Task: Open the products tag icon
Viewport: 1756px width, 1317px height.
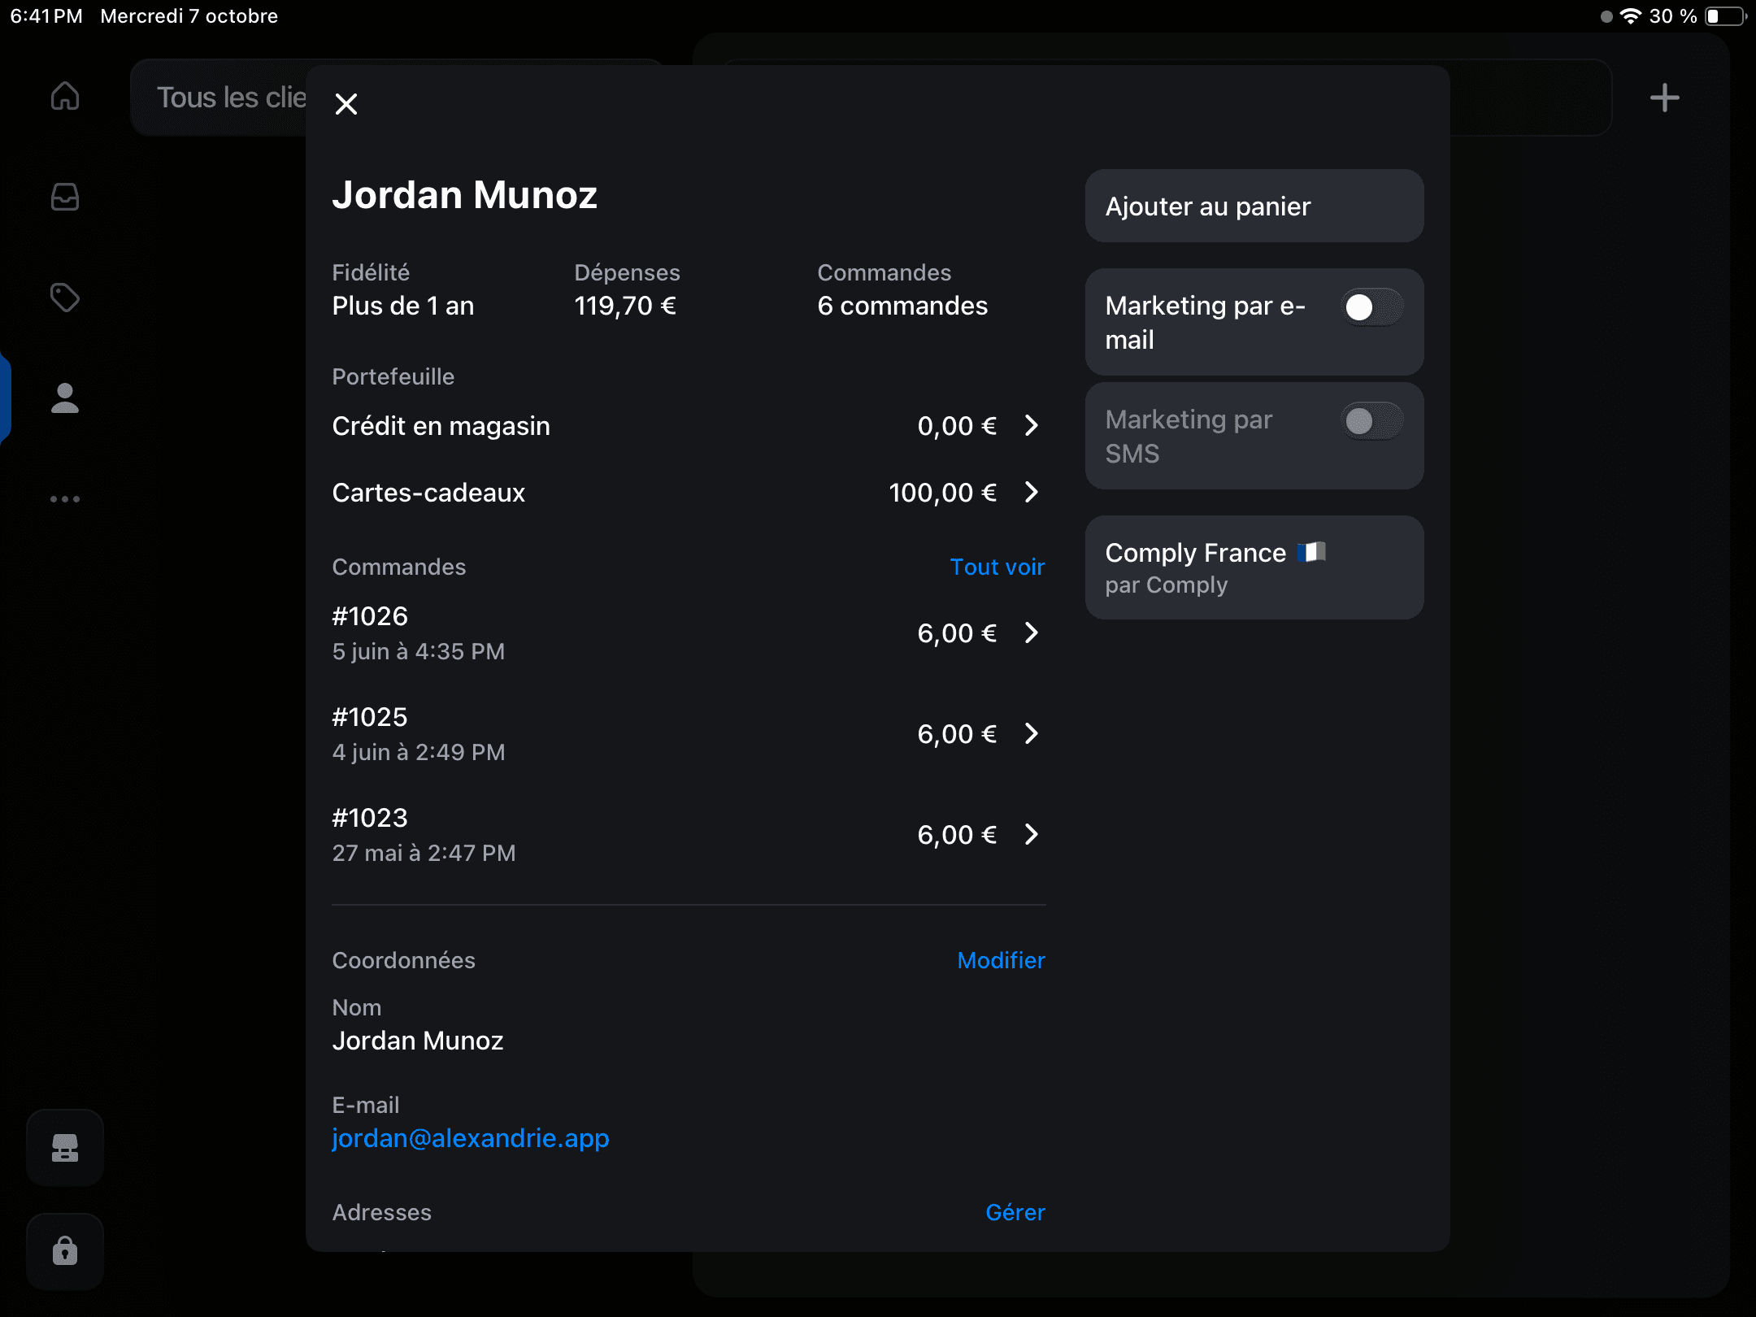Action: [x=65, y=298]
